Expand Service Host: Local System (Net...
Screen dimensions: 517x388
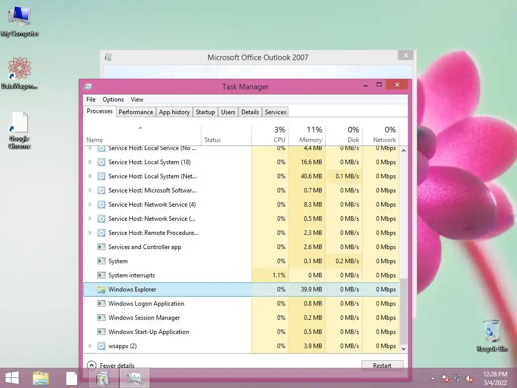click(x=90, y=176)
